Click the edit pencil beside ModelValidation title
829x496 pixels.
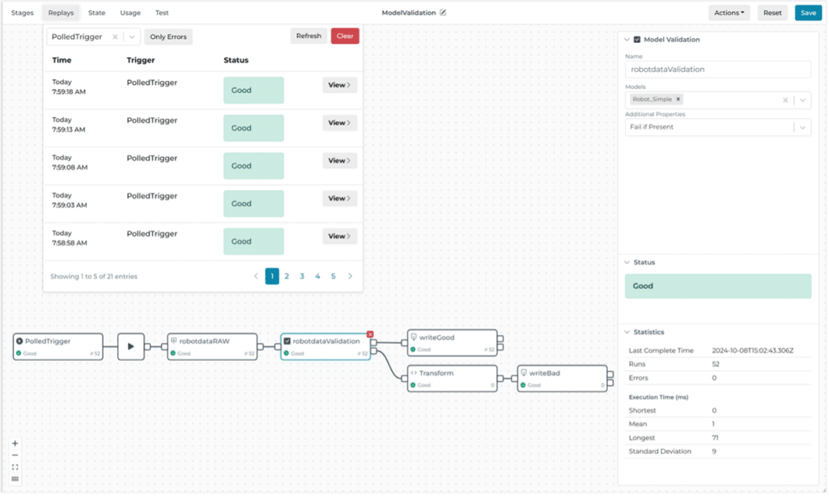pos(443,13)
